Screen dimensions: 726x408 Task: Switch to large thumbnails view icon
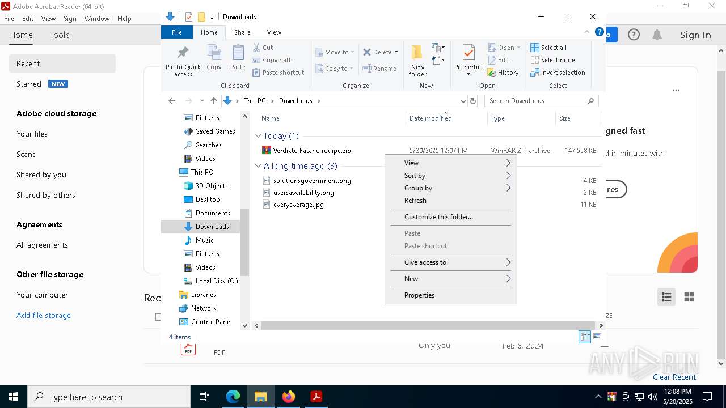[x=597, y=337]
